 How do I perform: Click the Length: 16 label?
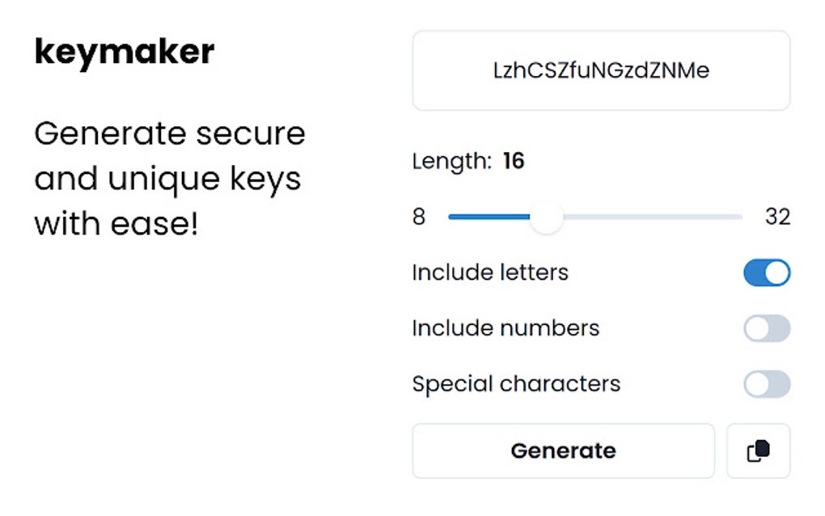point(468,161)
